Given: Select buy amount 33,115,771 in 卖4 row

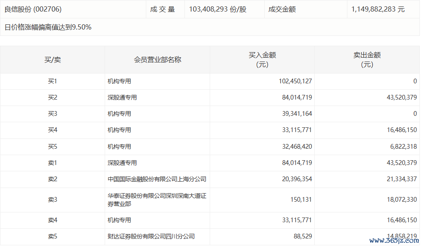Looking at the screenshot, I should pyautogui.click(x=297, y=220).
